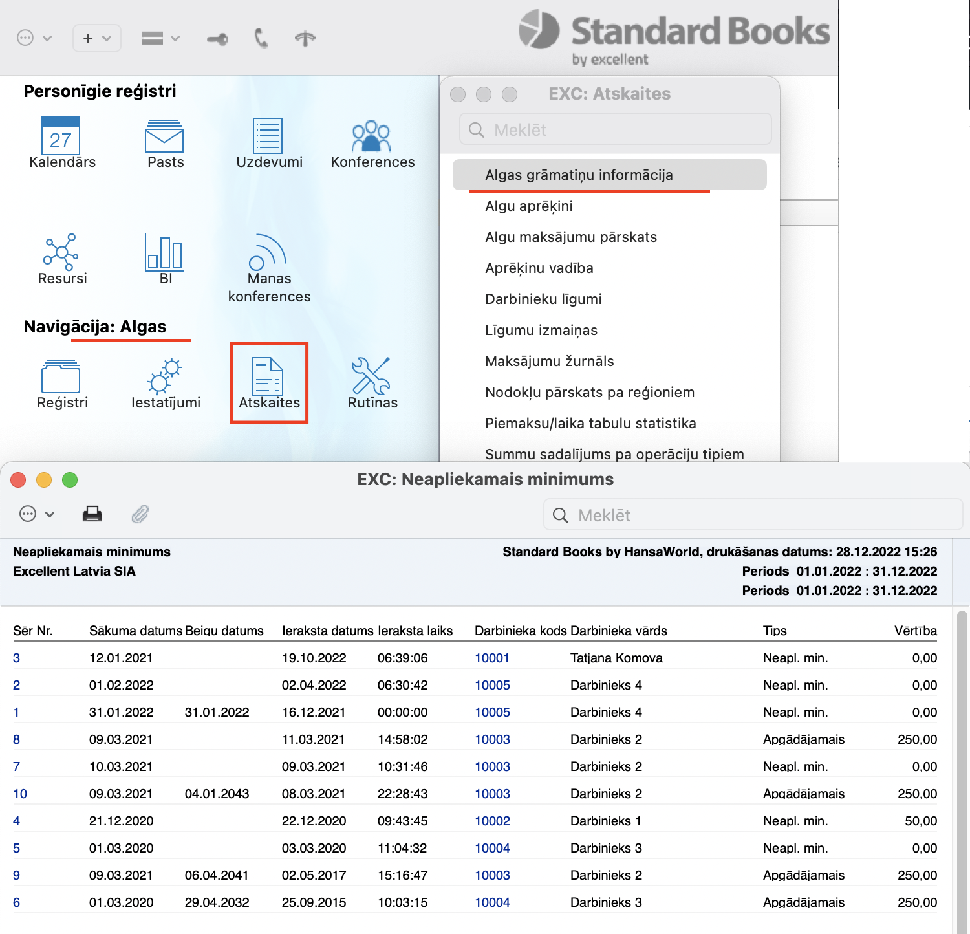This screenshot has width=970, height=934.
Task: Open employee code 10001 link
Action: coord(491,658)
